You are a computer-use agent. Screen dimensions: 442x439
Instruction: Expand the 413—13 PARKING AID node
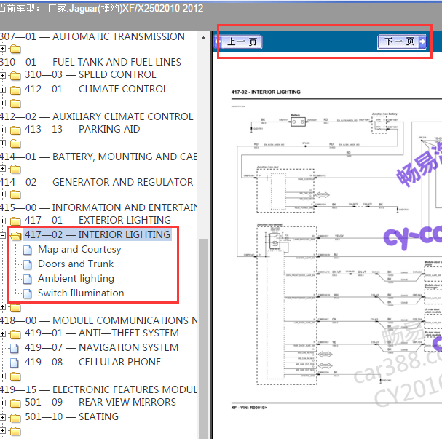point(2,130)
